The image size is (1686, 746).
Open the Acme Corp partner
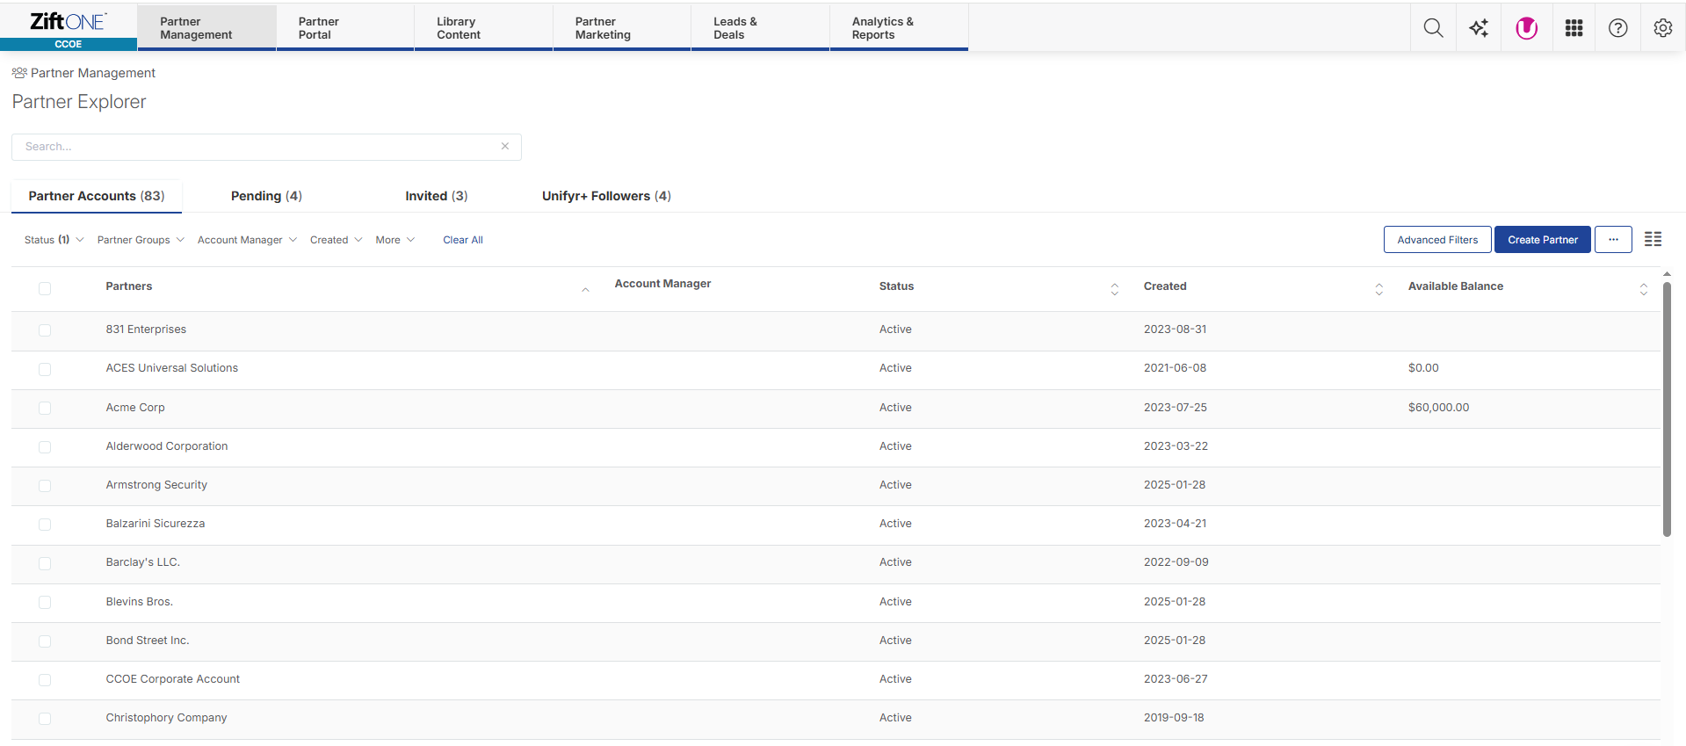coord(135,408)
